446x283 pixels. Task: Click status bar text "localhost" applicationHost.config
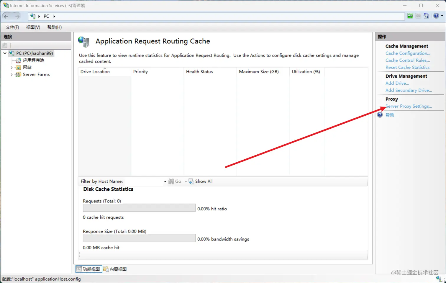point(46,279)
